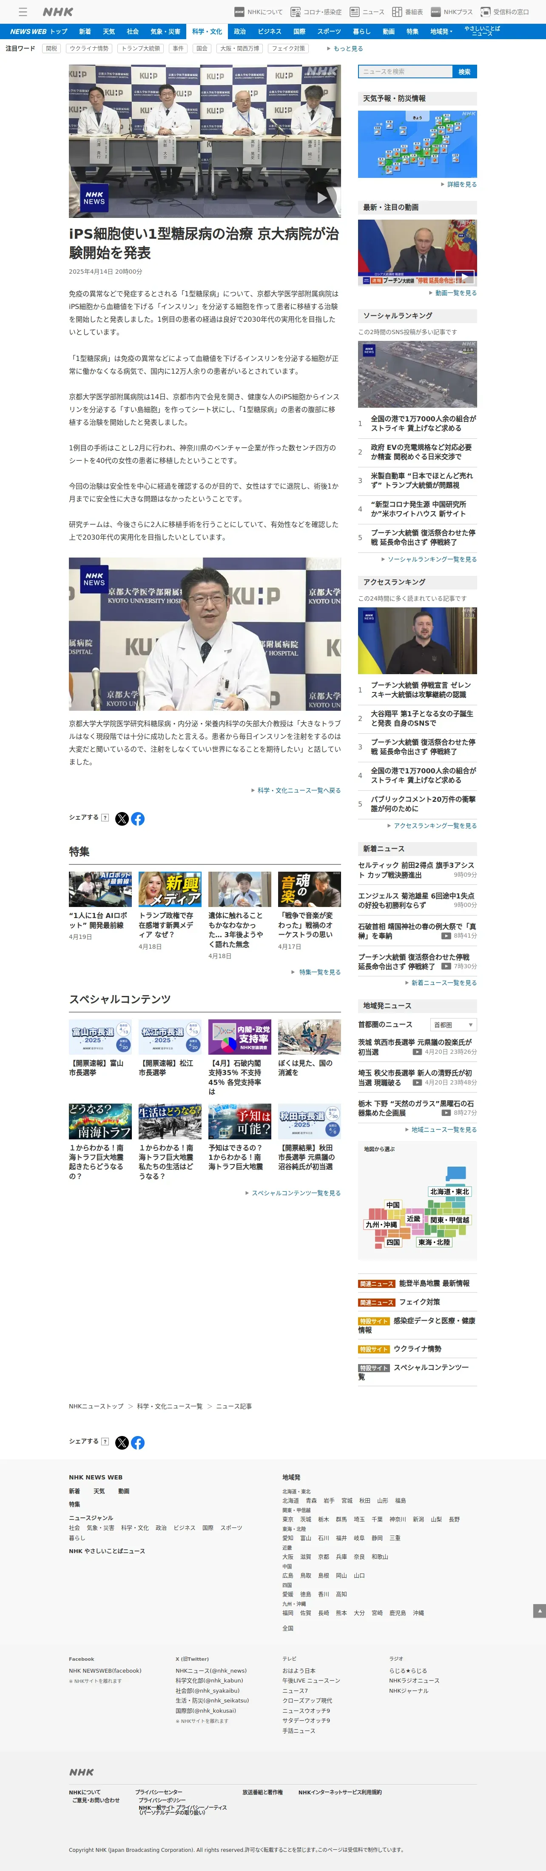Click the トランプ大統領 keyword tag
Viewport: 546px width, 1871px height.
tap(141, 49)
